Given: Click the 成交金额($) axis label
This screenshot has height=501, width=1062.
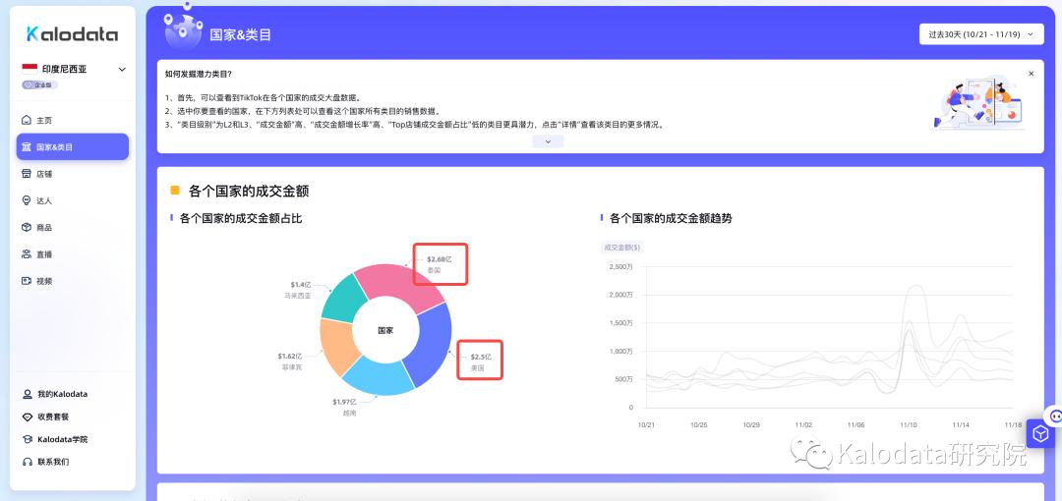Looking at the screenshot, I should coord(621,248).
